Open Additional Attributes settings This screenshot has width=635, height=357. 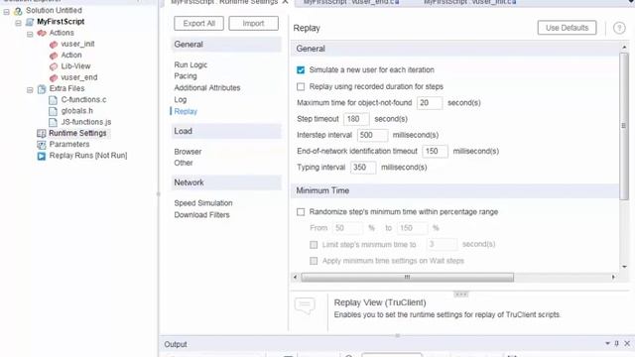point(207,88)
